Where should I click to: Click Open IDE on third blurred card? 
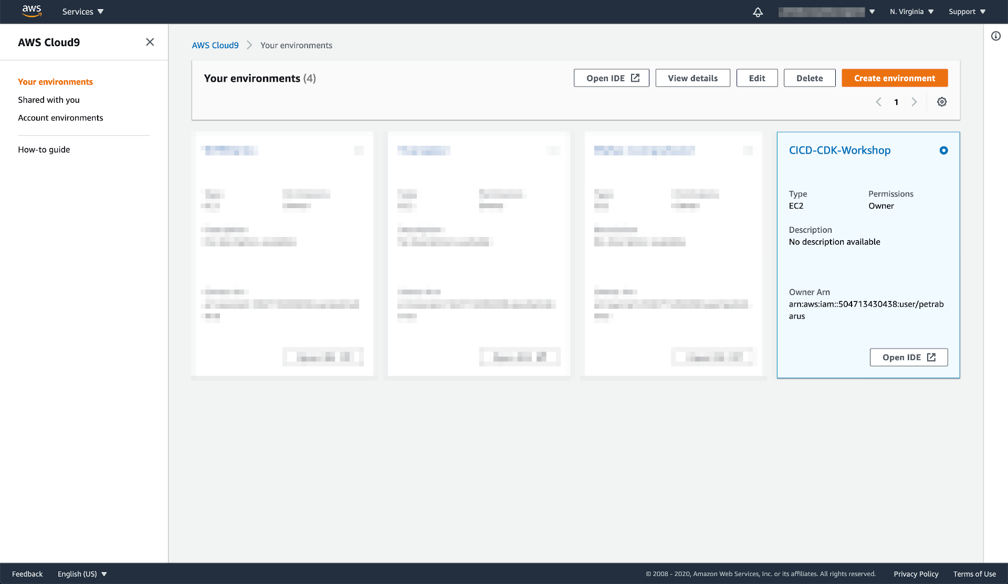point(712,357)
